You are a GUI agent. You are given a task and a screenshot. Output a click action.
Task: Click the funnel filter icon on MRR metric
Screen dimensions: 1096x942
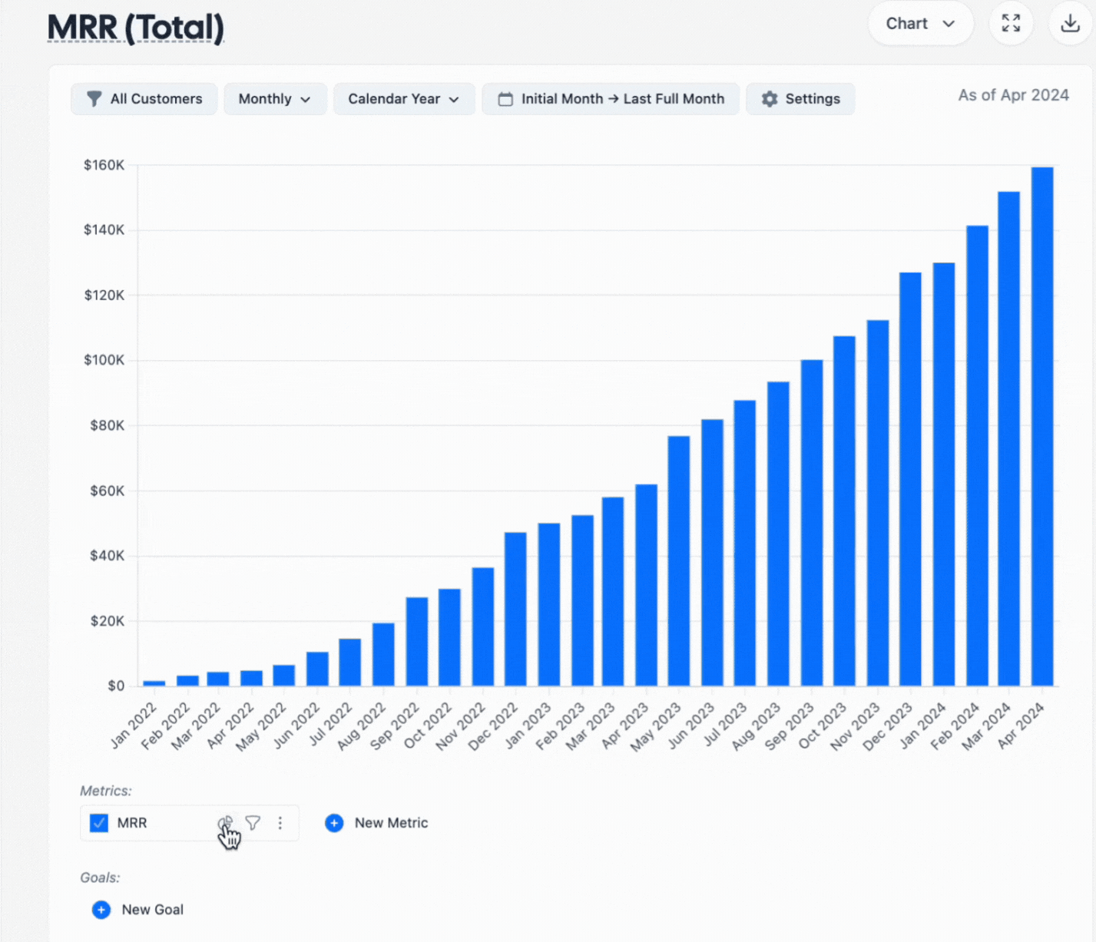click(x=253, y=823)
